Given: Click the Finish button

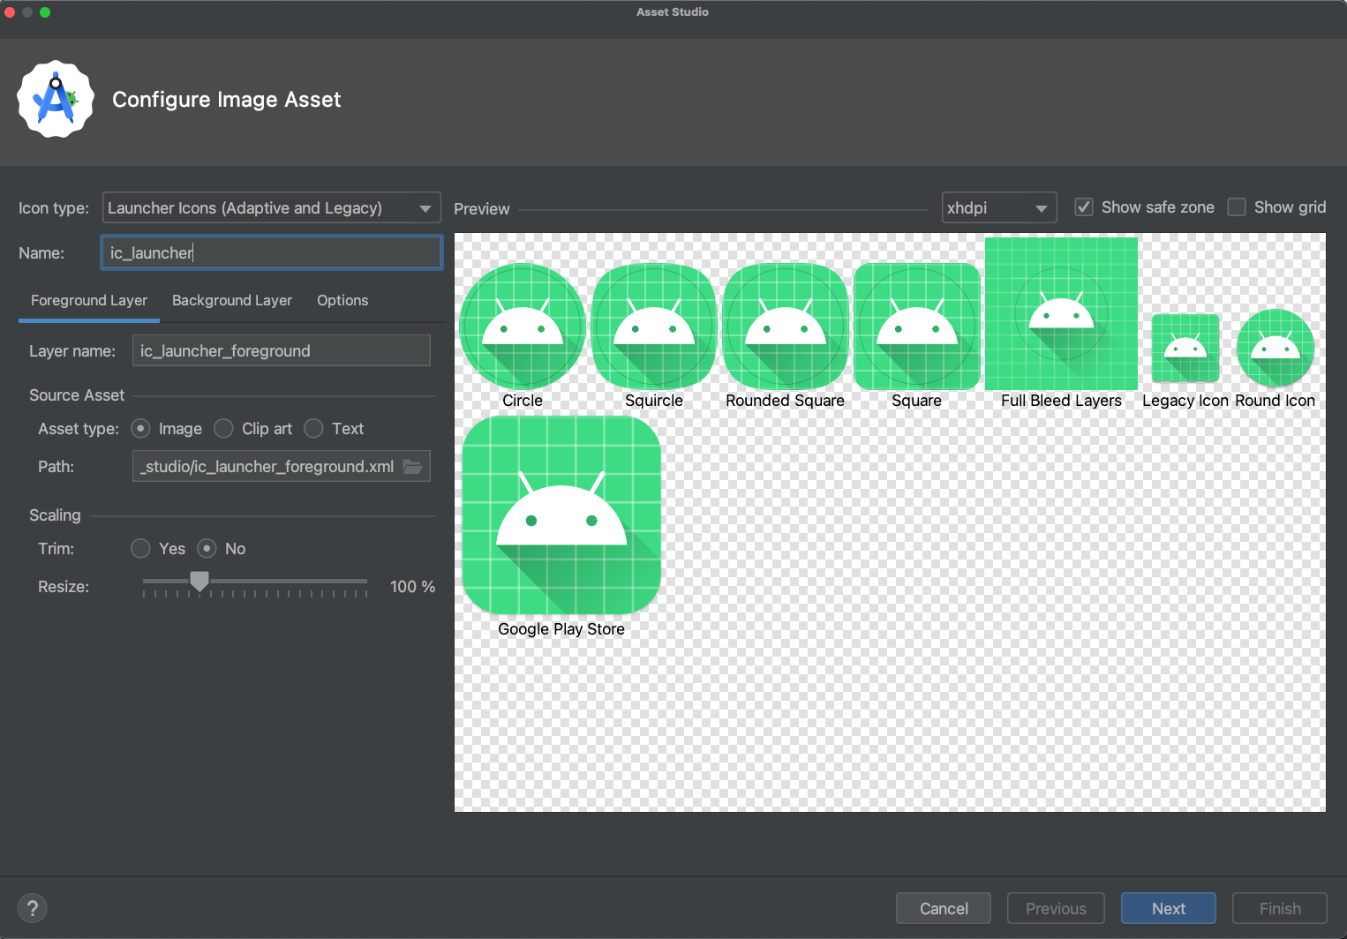Looking at the screenshot, I should pyautogui.click(x=1280, y=908).
